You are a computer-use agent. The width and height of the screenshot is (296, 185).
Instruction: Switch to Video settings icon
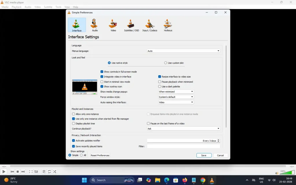point(113,25)
